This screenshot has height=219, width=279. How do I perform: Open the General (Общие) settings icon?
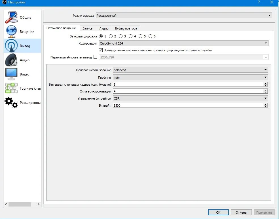pos(11,18)
